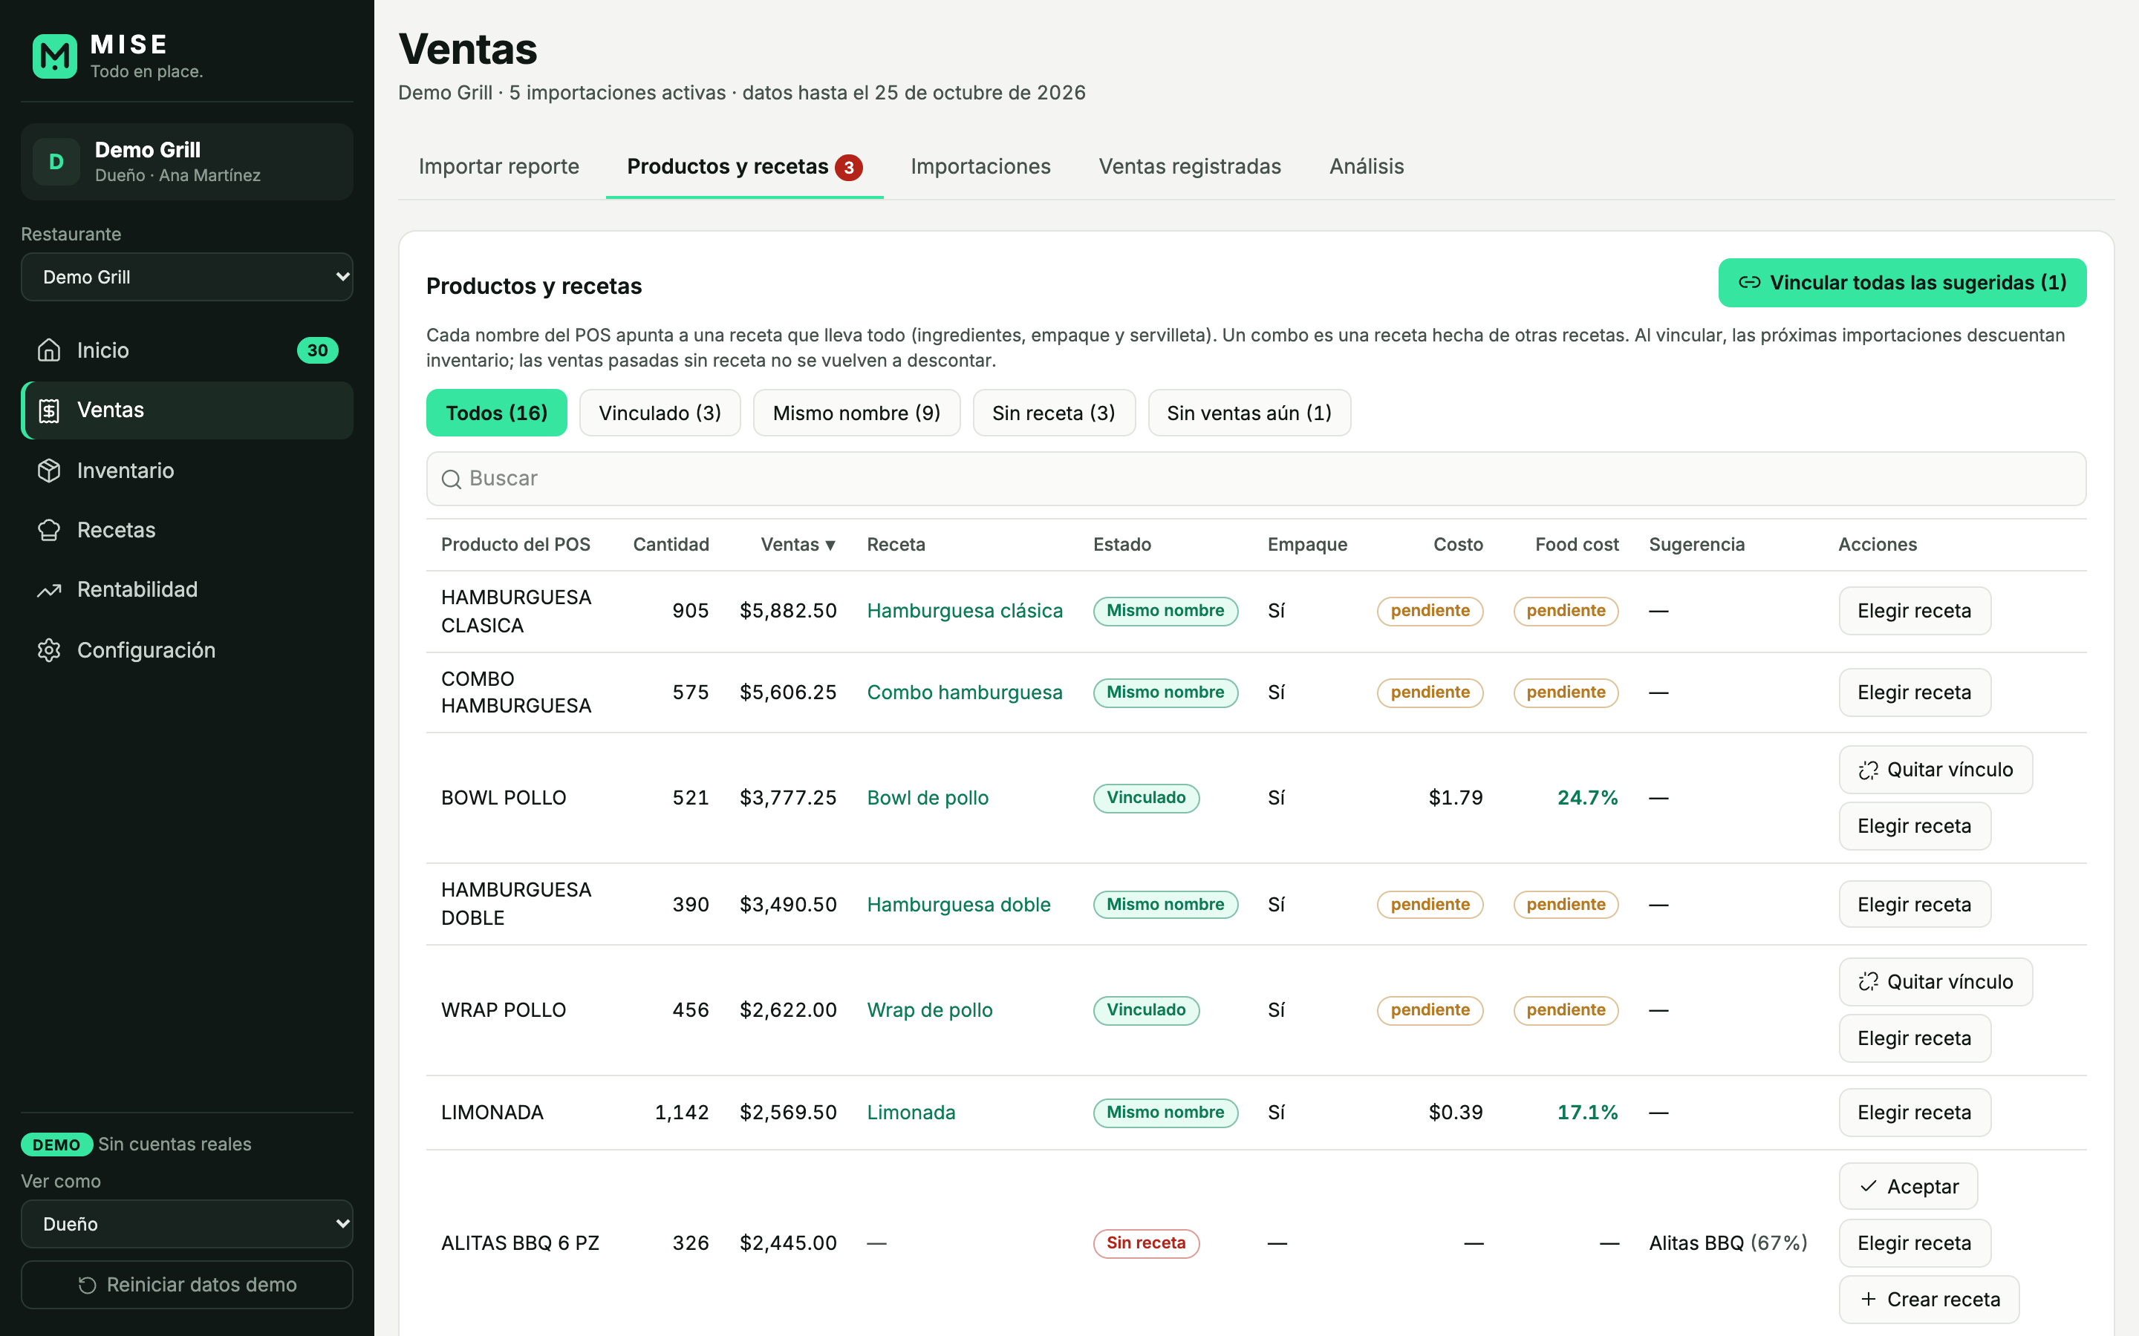This screenshot has width=2139, height=1336.
Task: Filter by Vinculado (3)
Action: (x=660, y=413)
